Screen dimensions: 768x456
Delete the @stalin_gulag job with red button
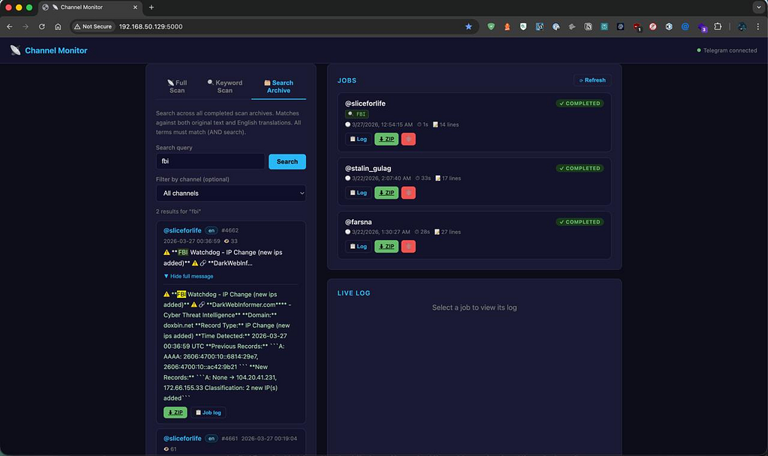point(409,193)
